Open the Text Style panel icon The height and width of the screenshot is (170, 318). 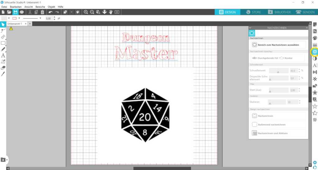click(x=315, y=65)
